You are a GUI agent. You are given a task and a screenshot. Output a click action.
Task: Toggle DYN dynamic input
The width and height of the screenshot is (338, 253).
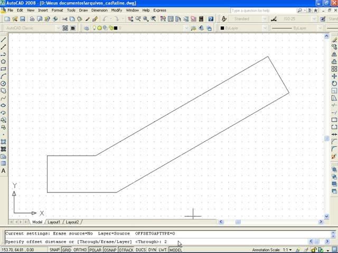152,250
